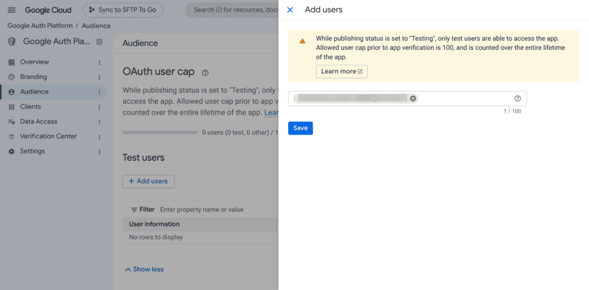
Task: Click the Test users heading
Action: pyautogui.click(x=144, y=157)
